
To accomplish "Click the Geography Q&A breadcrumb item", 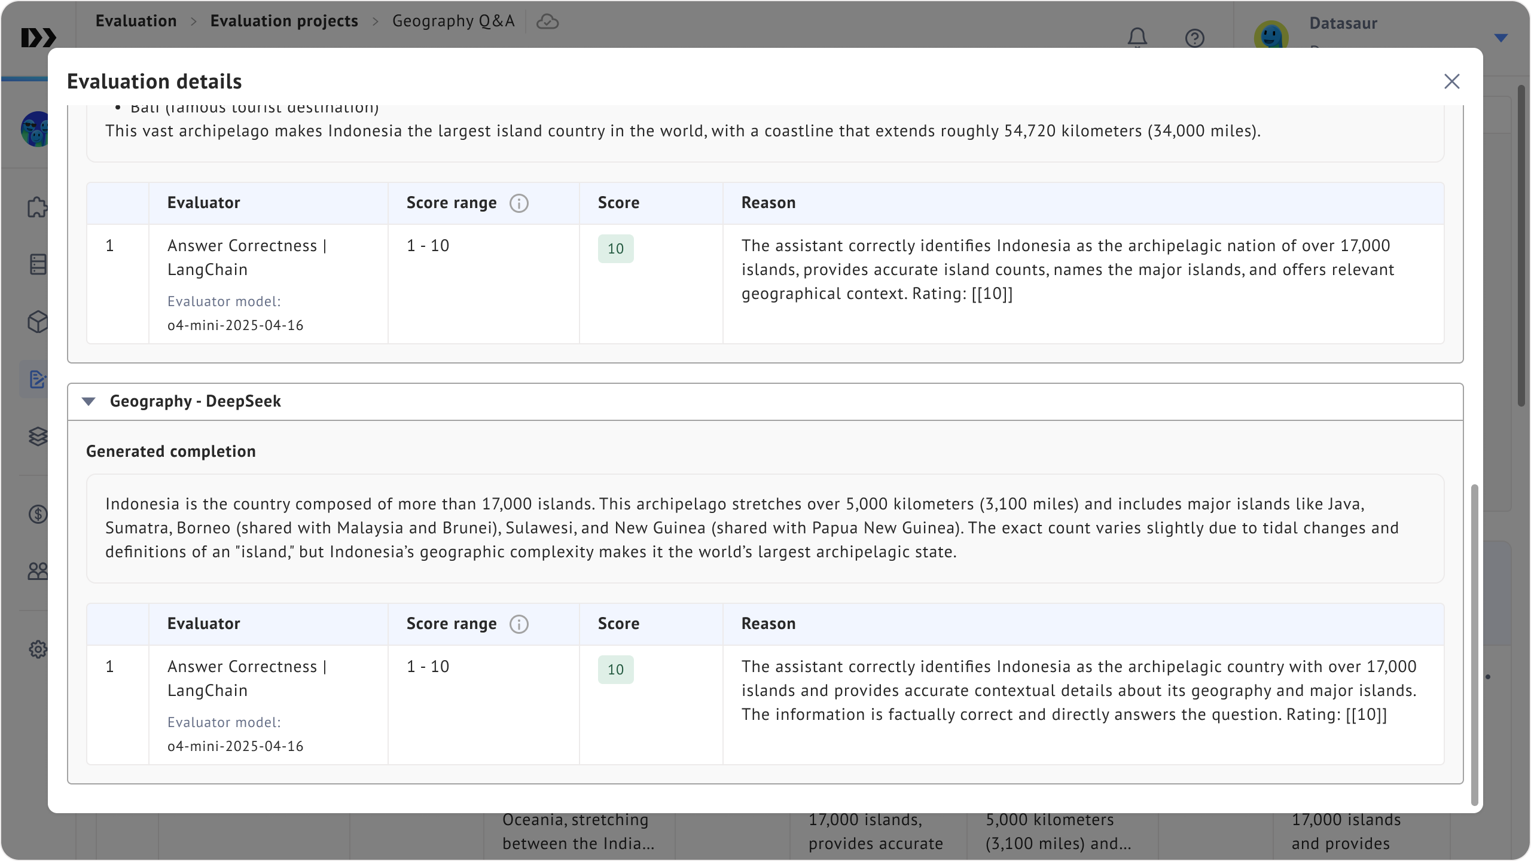I will pyautogui.click(x=453, y=21).
